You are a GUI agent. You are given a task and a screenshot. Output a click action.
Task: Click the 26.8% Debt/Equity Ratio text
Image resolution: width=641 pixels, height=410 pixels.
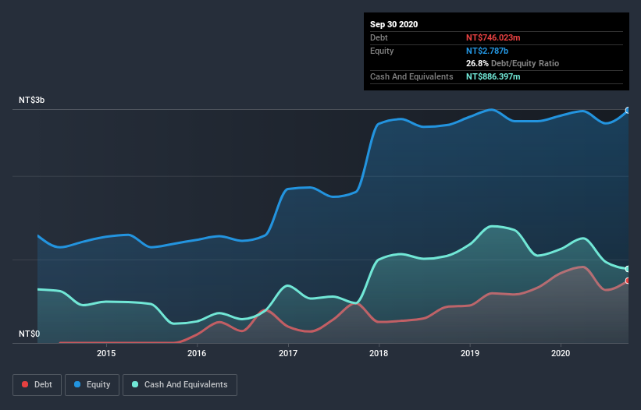pos(512,63)
